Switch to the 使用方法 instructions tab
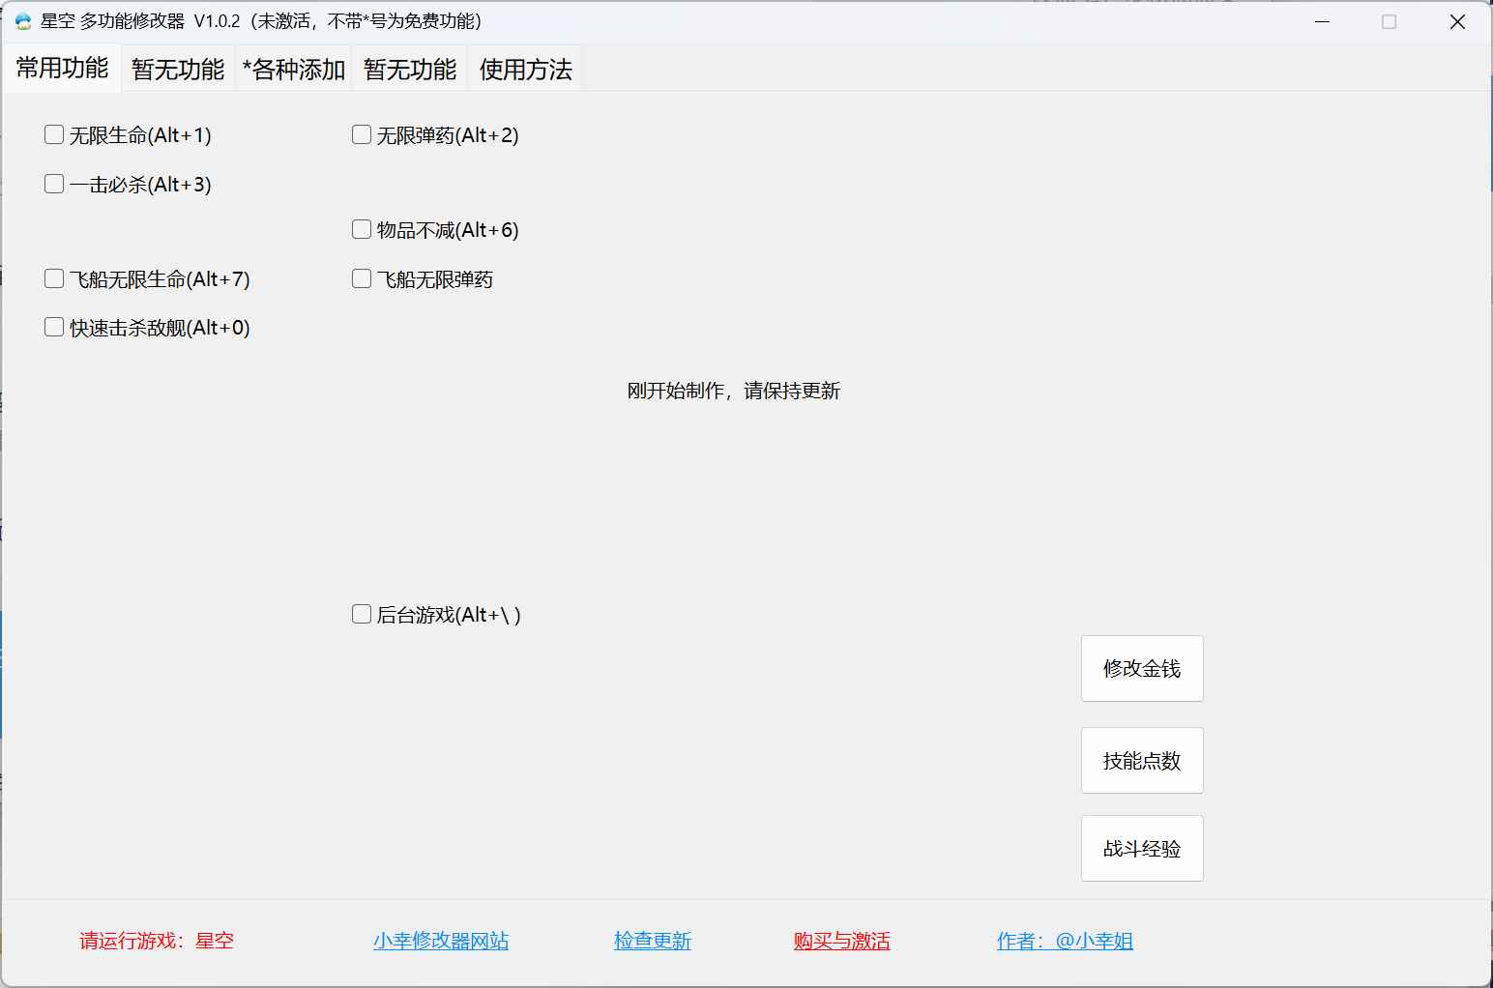 click(524, 69)
